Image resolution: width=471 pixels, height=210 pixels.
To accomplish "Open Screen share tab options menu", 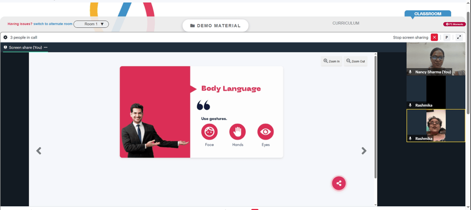I will coord(46,48).
